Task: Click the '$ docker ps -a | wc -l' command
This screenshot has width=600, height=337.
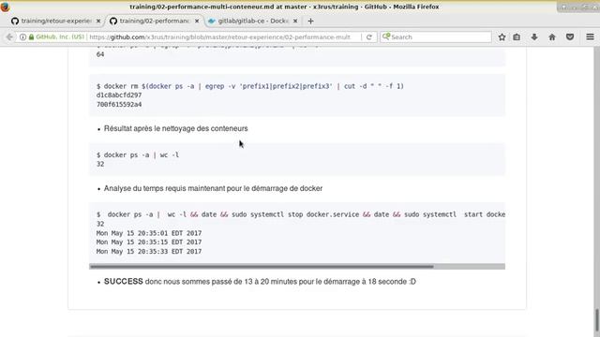Action: 138,154
